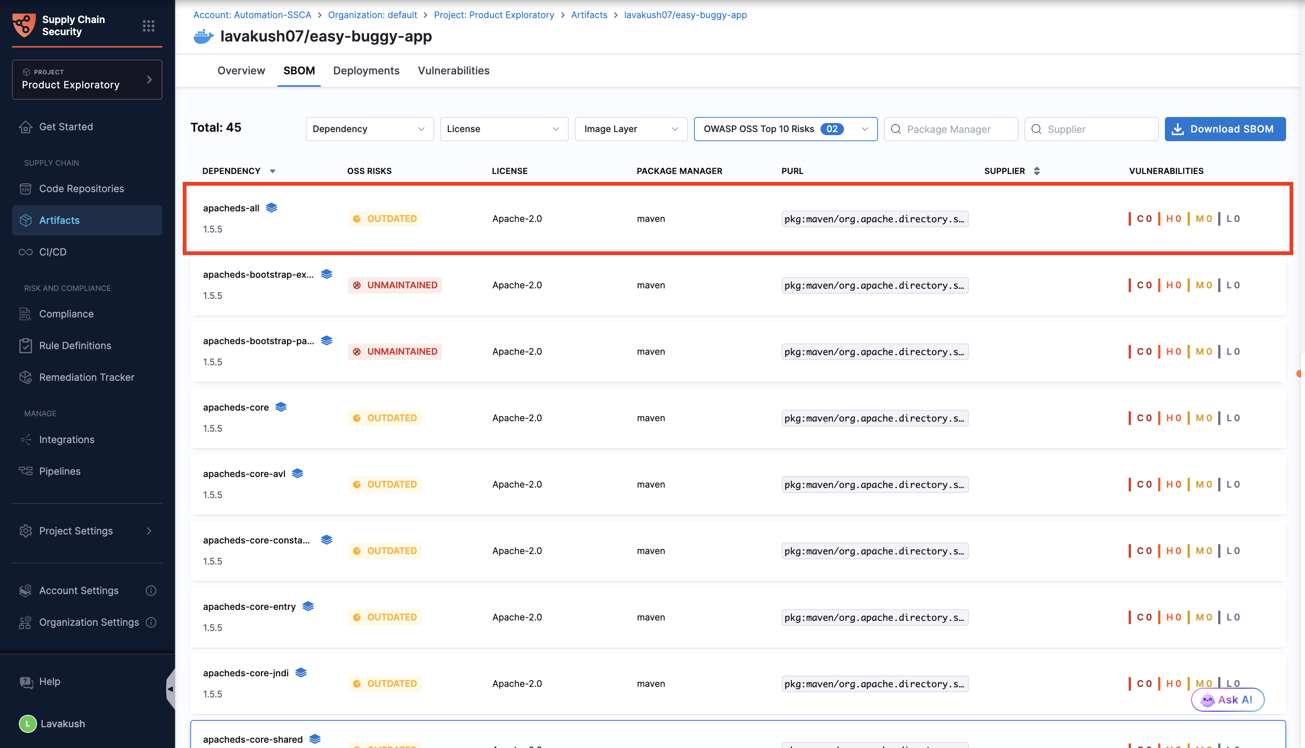The width and height of the screenshot is (1305, 748).
Task: Click the layers icon beside apacheds-core-avl
Action: click(x=298, y=473)
